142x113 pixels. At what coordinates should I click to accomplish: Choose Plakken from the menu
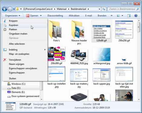25,29
